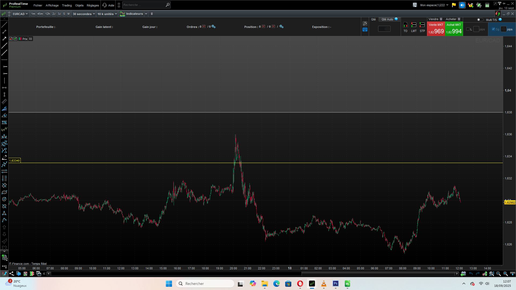Click the yellow 1,63340 price line label
Viewport: 516px width, 290px height.
pyautogui.click(x=15, y=161)
